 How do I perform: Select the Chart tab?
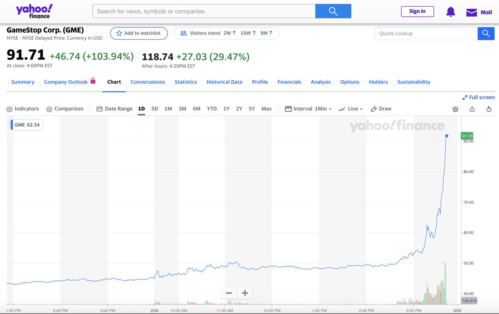tap(114, 82)
